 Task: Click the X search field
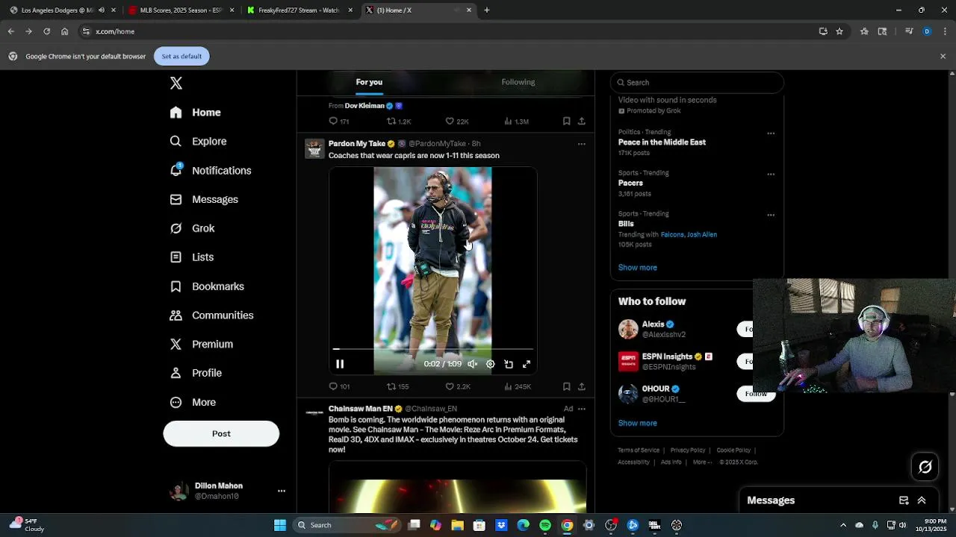697,83
